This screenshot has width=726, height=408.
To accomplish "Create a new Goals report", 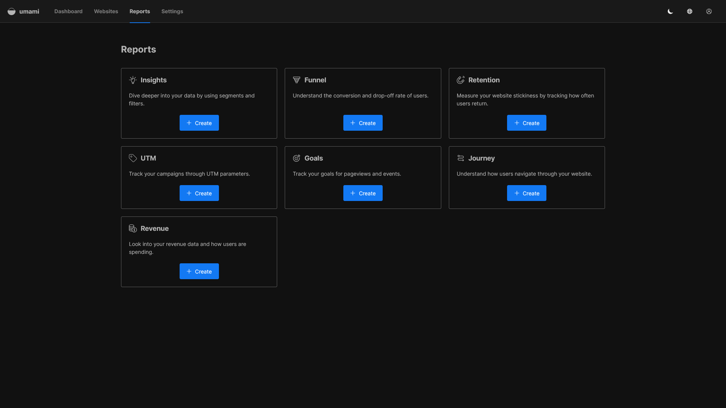I will click(363, 193).
